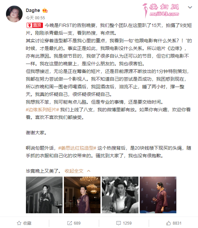Screen dimensions: 198x228
Task: View fourth photo with purple backdrop
Action: [158, 195]
